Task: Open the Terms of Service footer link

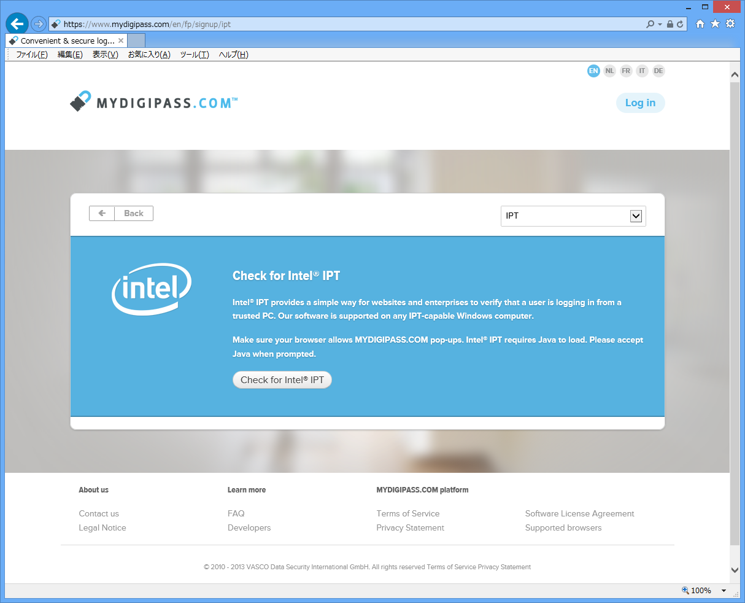Action: tap(408, 513)
